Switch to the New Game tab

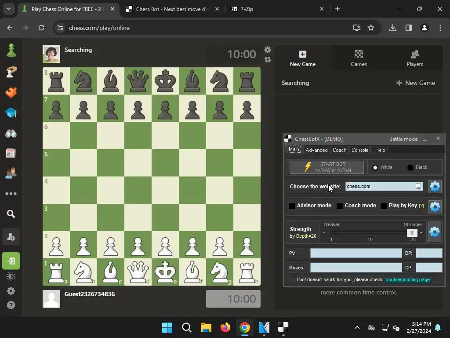302,59
